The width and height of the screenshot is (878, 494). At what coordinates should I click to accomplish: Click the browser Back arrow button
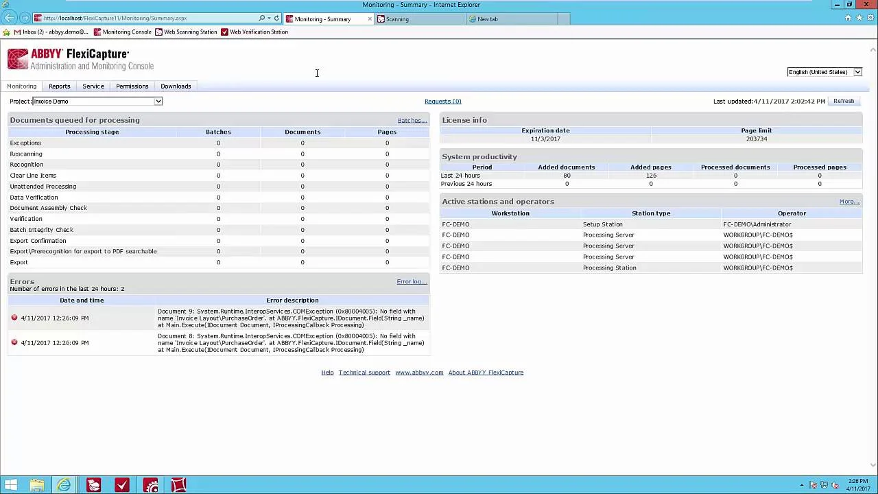[10, 18]
